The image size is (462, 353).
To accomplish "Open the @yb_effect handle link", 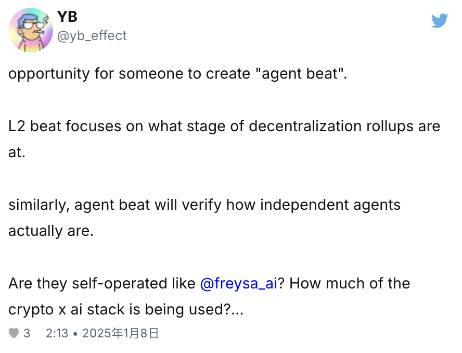I will [x=92, y=35].
